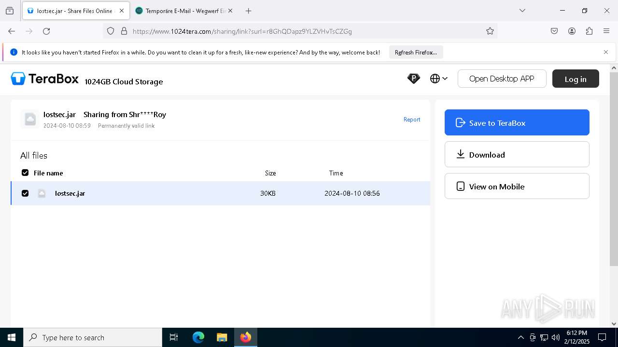The width and height of the screenshot is (618, 347).
Task: Click the volume tray icon
Action: pyautogui.click(x=556, y=337)
